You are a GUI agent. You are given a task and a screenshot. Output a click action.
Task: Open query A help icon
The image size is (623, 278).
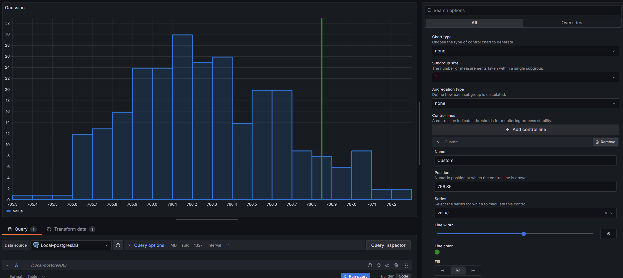point(370,265)
